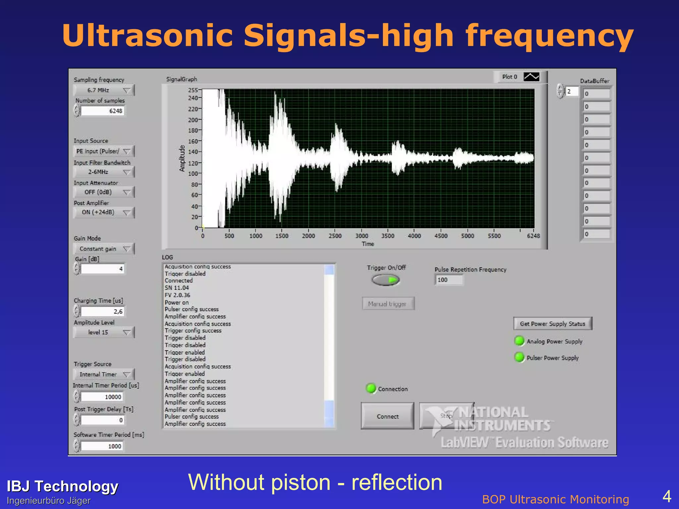The height and width of the screenshot is (509, 679).
Task: Click Get Power Supply Status button
Action: coord(553,324)
